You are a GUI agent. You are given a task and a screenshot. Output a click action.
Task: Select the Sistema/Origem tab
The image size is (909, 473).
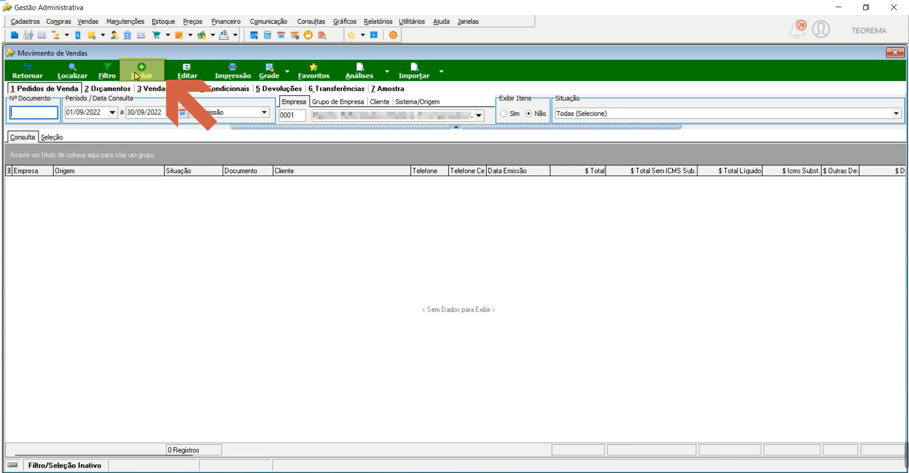pos(417,102)
